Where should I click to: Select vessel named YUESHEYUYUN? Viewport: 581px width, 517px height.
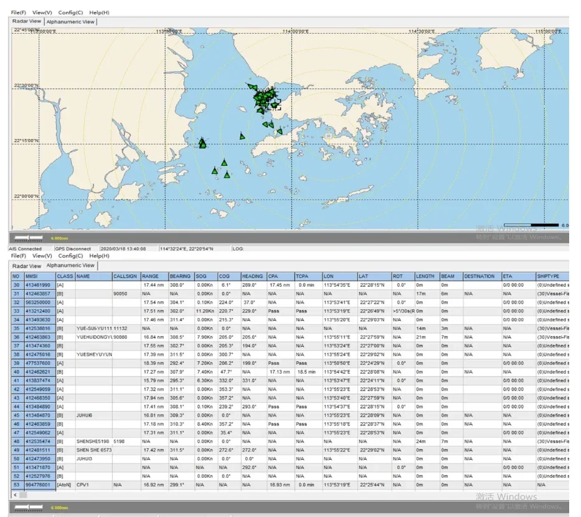pos(290,354)
